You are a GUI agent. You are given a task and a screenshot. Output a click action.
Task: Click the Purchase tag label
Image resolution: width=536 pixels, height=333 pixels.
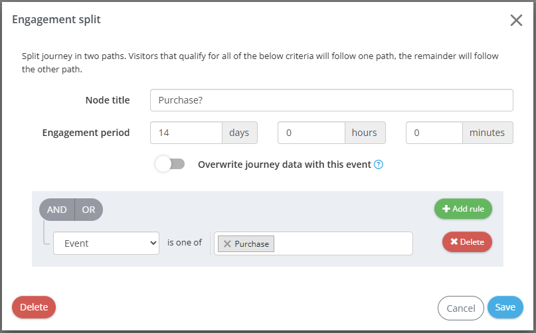click(252, 244)
